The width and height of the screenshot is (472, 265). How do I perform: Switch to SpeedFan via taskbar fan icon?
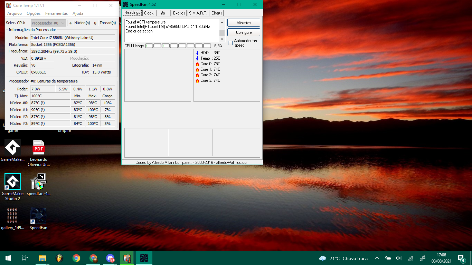[144, 258]
